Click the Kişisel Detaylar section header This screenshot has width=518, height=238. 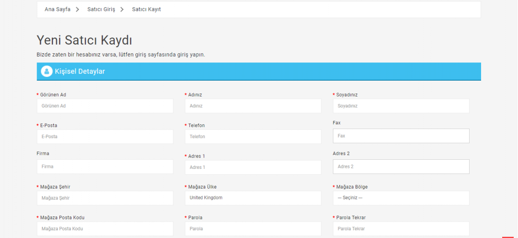[x=259, y=71]
